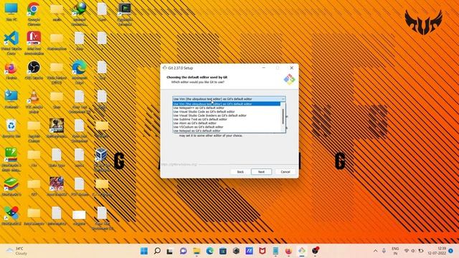The image size is (459, 258).
Task: Cancel the Git Setup installer
Action: 285,172
